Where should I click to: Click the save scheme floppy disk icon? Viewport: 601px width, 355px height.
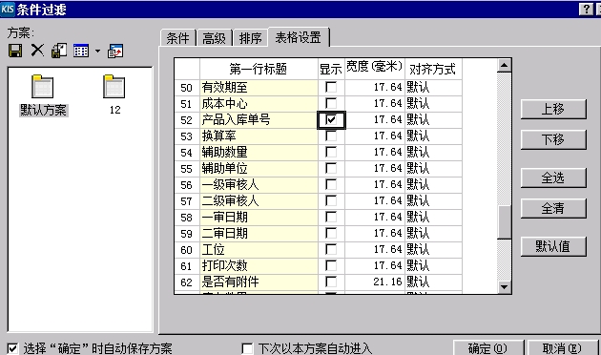coord(15,51)
